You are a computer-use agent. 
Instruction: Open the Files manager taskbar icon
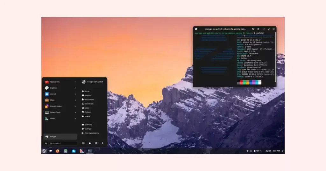click(66, 151)
